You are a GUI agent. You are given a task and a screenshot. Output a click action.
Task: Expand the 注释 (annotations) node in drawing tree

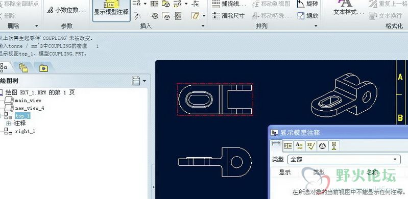(8, 123)
